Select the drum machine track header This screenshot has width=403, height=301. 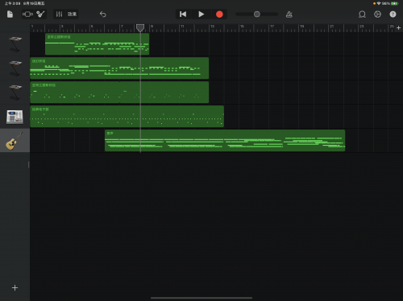(x=15, y=117)
